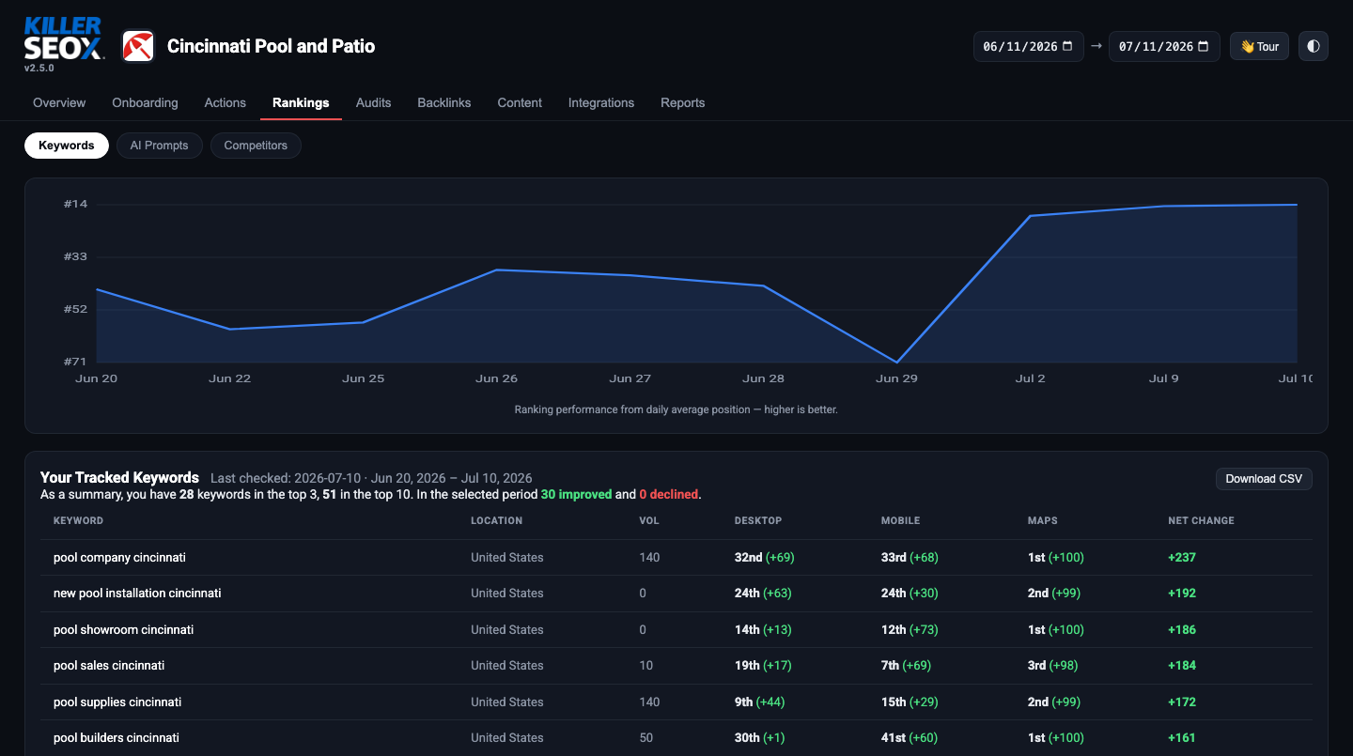The height and width of the screenshot is (756, 1353).
Task: Click the #14 chart axis label
Action: (x=75, y=204)
